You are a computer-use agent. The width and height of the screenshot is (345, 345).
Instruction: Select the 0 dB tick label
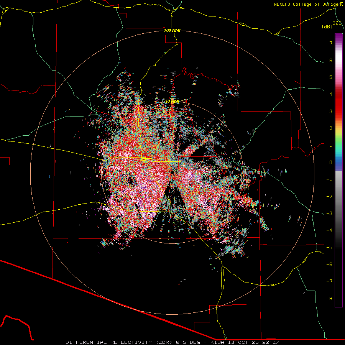[x=331, y=163]
